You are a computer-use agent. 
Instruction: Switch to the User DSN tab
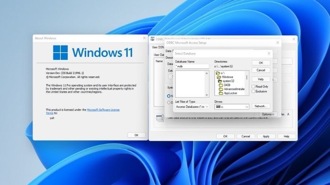158,47
